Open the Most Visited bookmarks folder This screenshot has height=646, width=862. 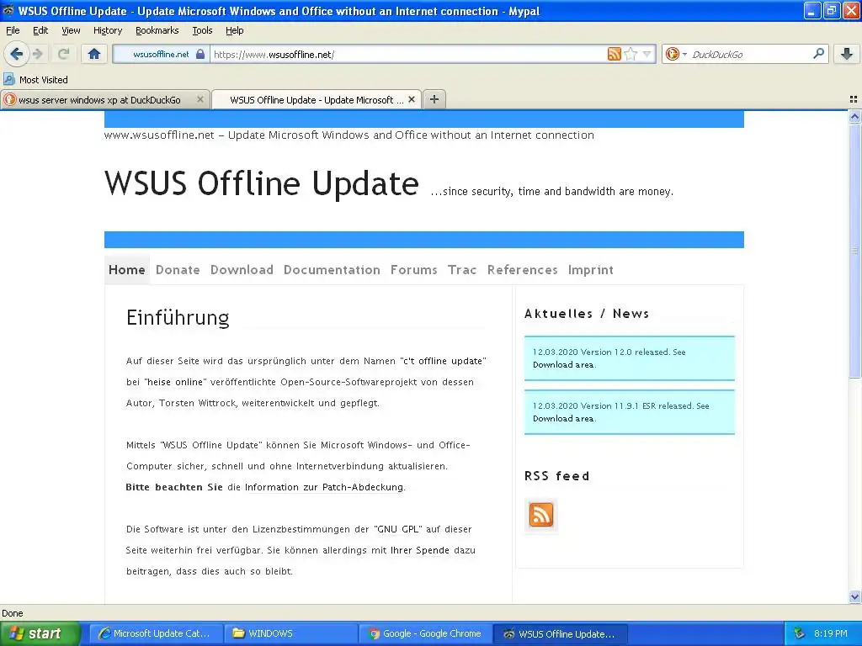pos(35,80)
